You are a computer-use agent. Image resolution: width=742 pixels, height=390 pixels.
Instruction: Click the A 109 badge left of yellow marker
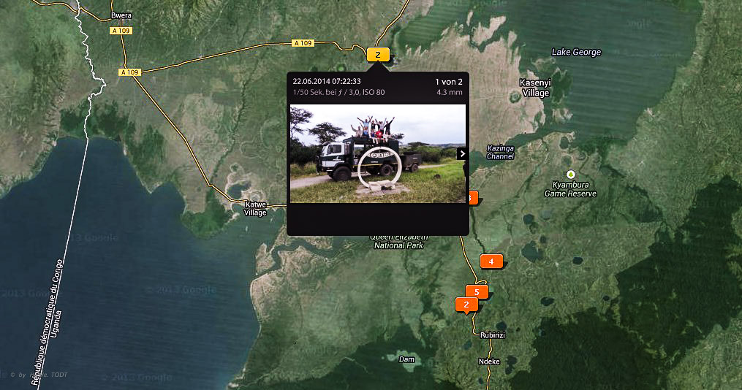click(x=303, y=43)
